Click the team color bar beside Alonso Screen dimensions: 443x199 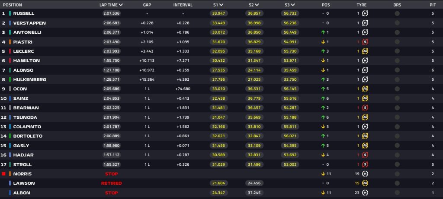click(x=10, y=70)
